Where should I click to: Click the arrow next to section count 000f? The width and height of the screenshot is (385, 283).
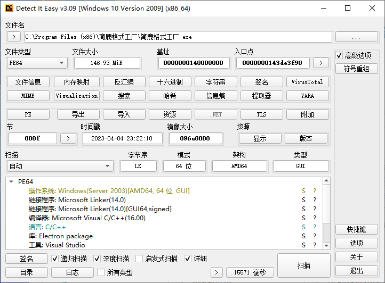(x=68, y=138)
